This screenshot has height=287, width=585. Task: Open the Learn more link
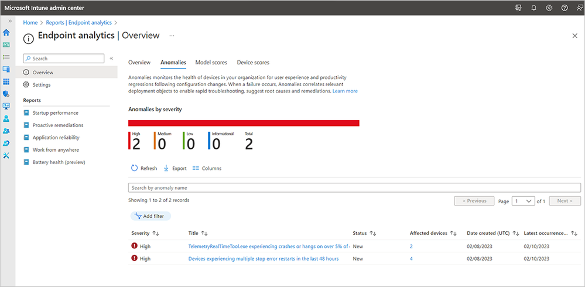coord(345,91)
